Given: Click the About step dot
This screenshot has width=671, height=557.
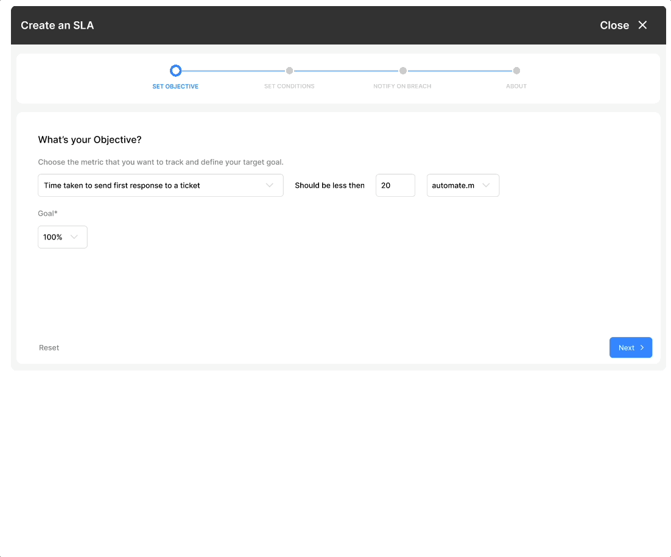Looking at the screenshot, I should (x=516, y=71).
